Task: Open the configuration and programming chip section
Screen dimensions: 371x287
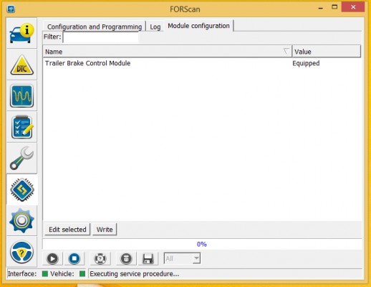Action: point(21,189)
